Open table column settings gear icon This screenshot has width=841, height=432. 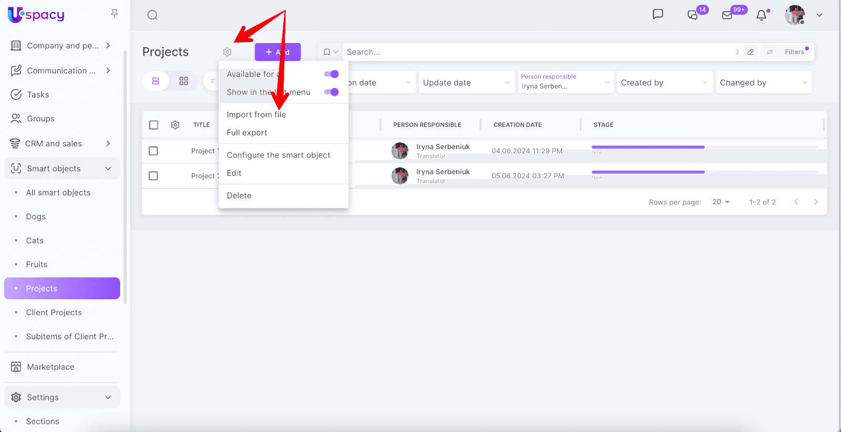175,125
